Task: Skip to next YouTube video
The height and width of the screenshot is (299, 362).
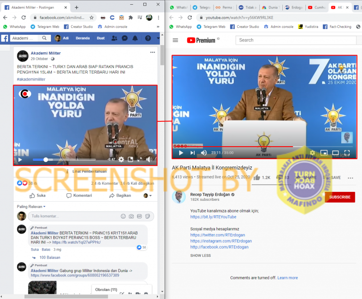Action: (x=192, y=153)
